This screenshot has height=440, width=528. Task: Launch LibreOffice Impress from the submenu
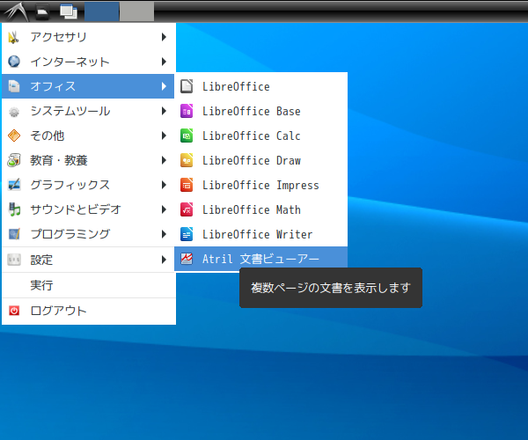click(261, 185)
